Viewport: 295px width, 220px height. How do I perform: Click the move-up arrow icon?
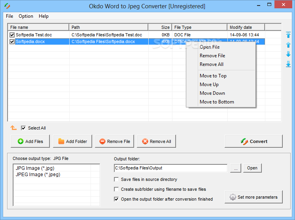pyautogui.click(x=288, y=45)
